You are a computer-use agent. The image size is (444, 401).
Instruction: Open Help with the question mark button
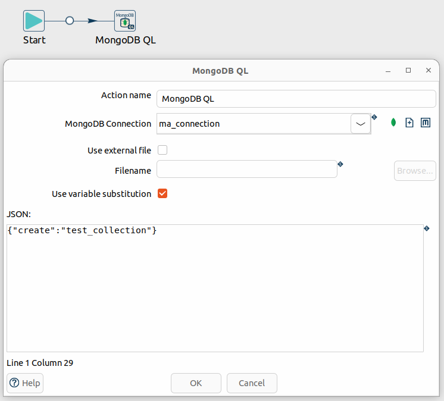click(x=25, y=383)
